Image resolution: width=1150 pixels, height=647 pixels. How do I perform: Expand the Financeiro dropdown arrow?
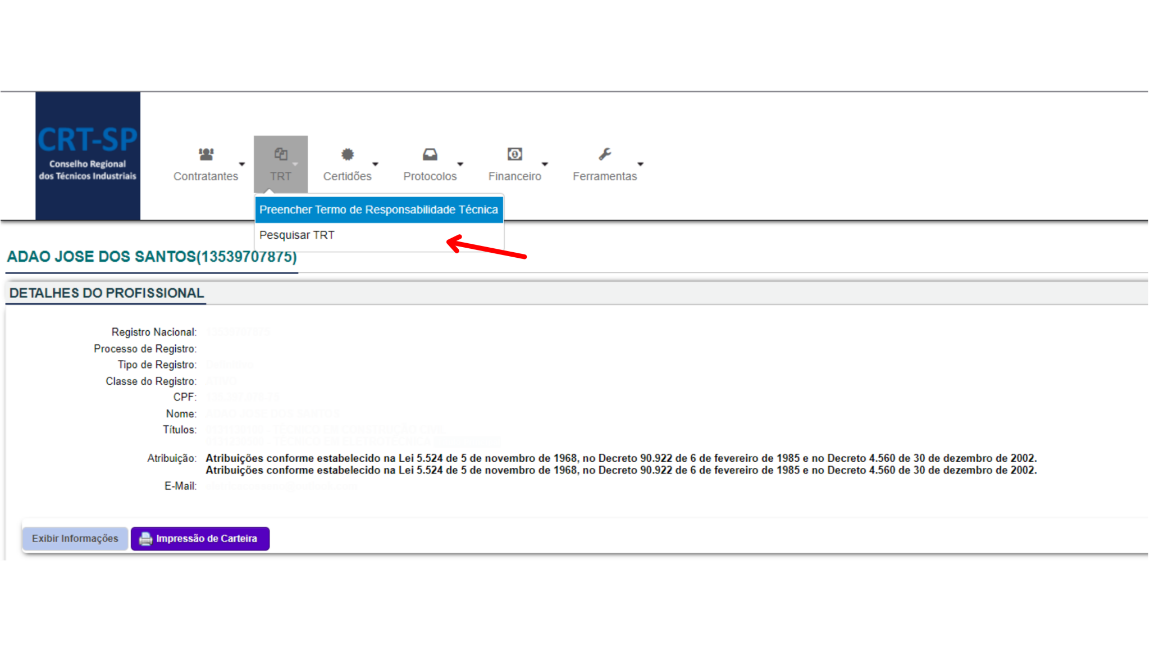tap(545, 164)
